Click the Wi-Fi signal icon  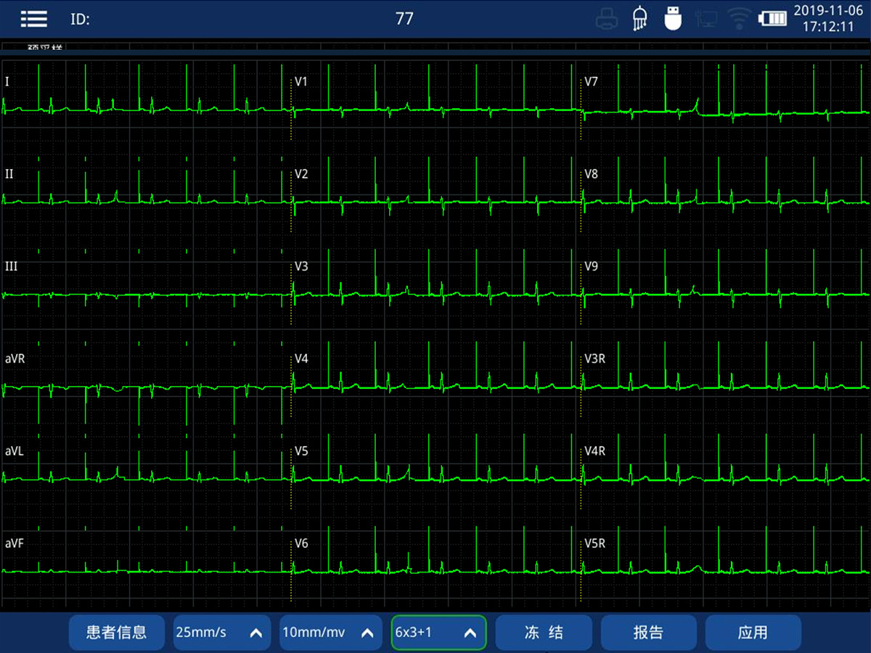pos(739,19)
